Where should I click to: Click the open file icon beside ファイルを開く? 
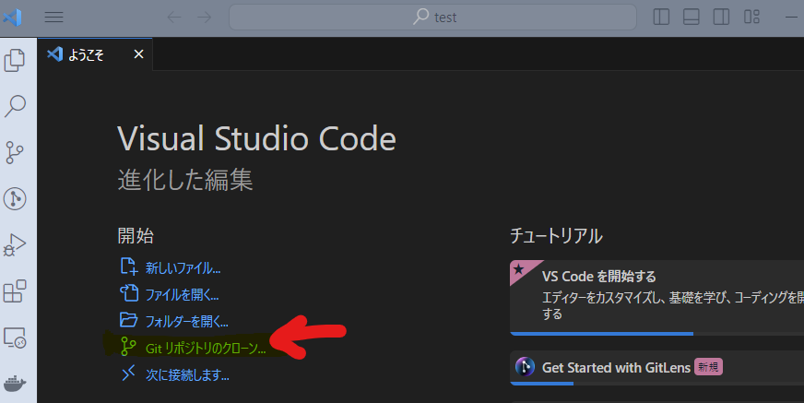click(x=129, y=293)
